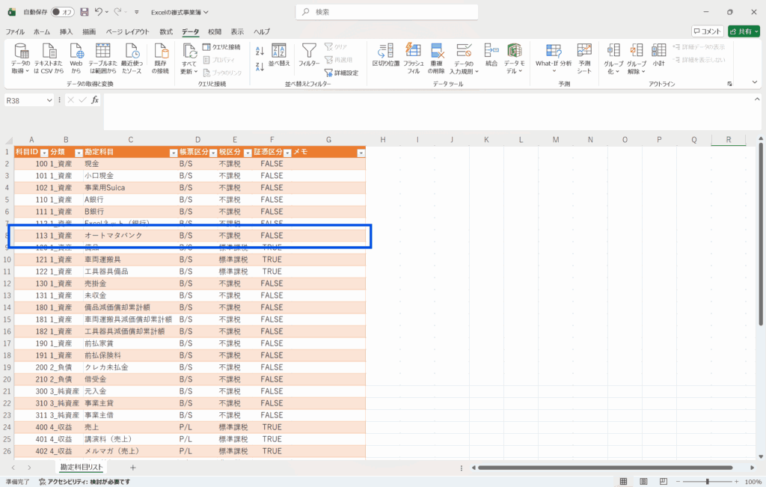
Task: Click Remove Duplicates (重複の削除) icon
Action: click(x=438, y=56)
